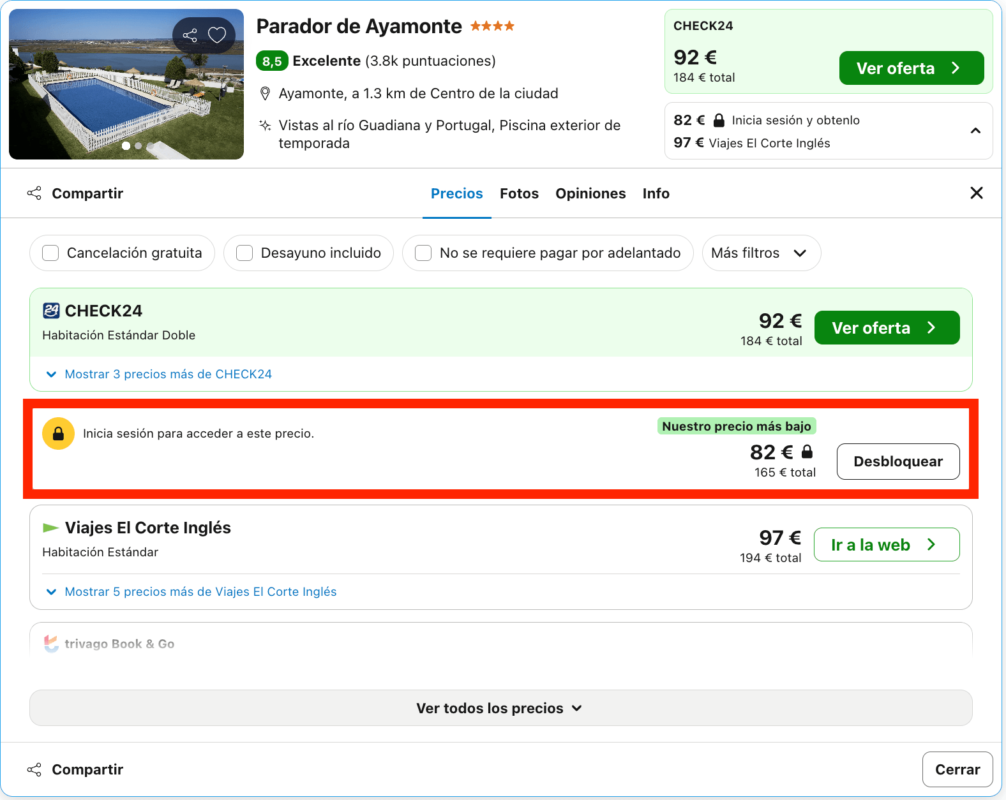This screenshot has width=1006, height=800.
Task: Save hotel with the heart icon
Action: 217,35
